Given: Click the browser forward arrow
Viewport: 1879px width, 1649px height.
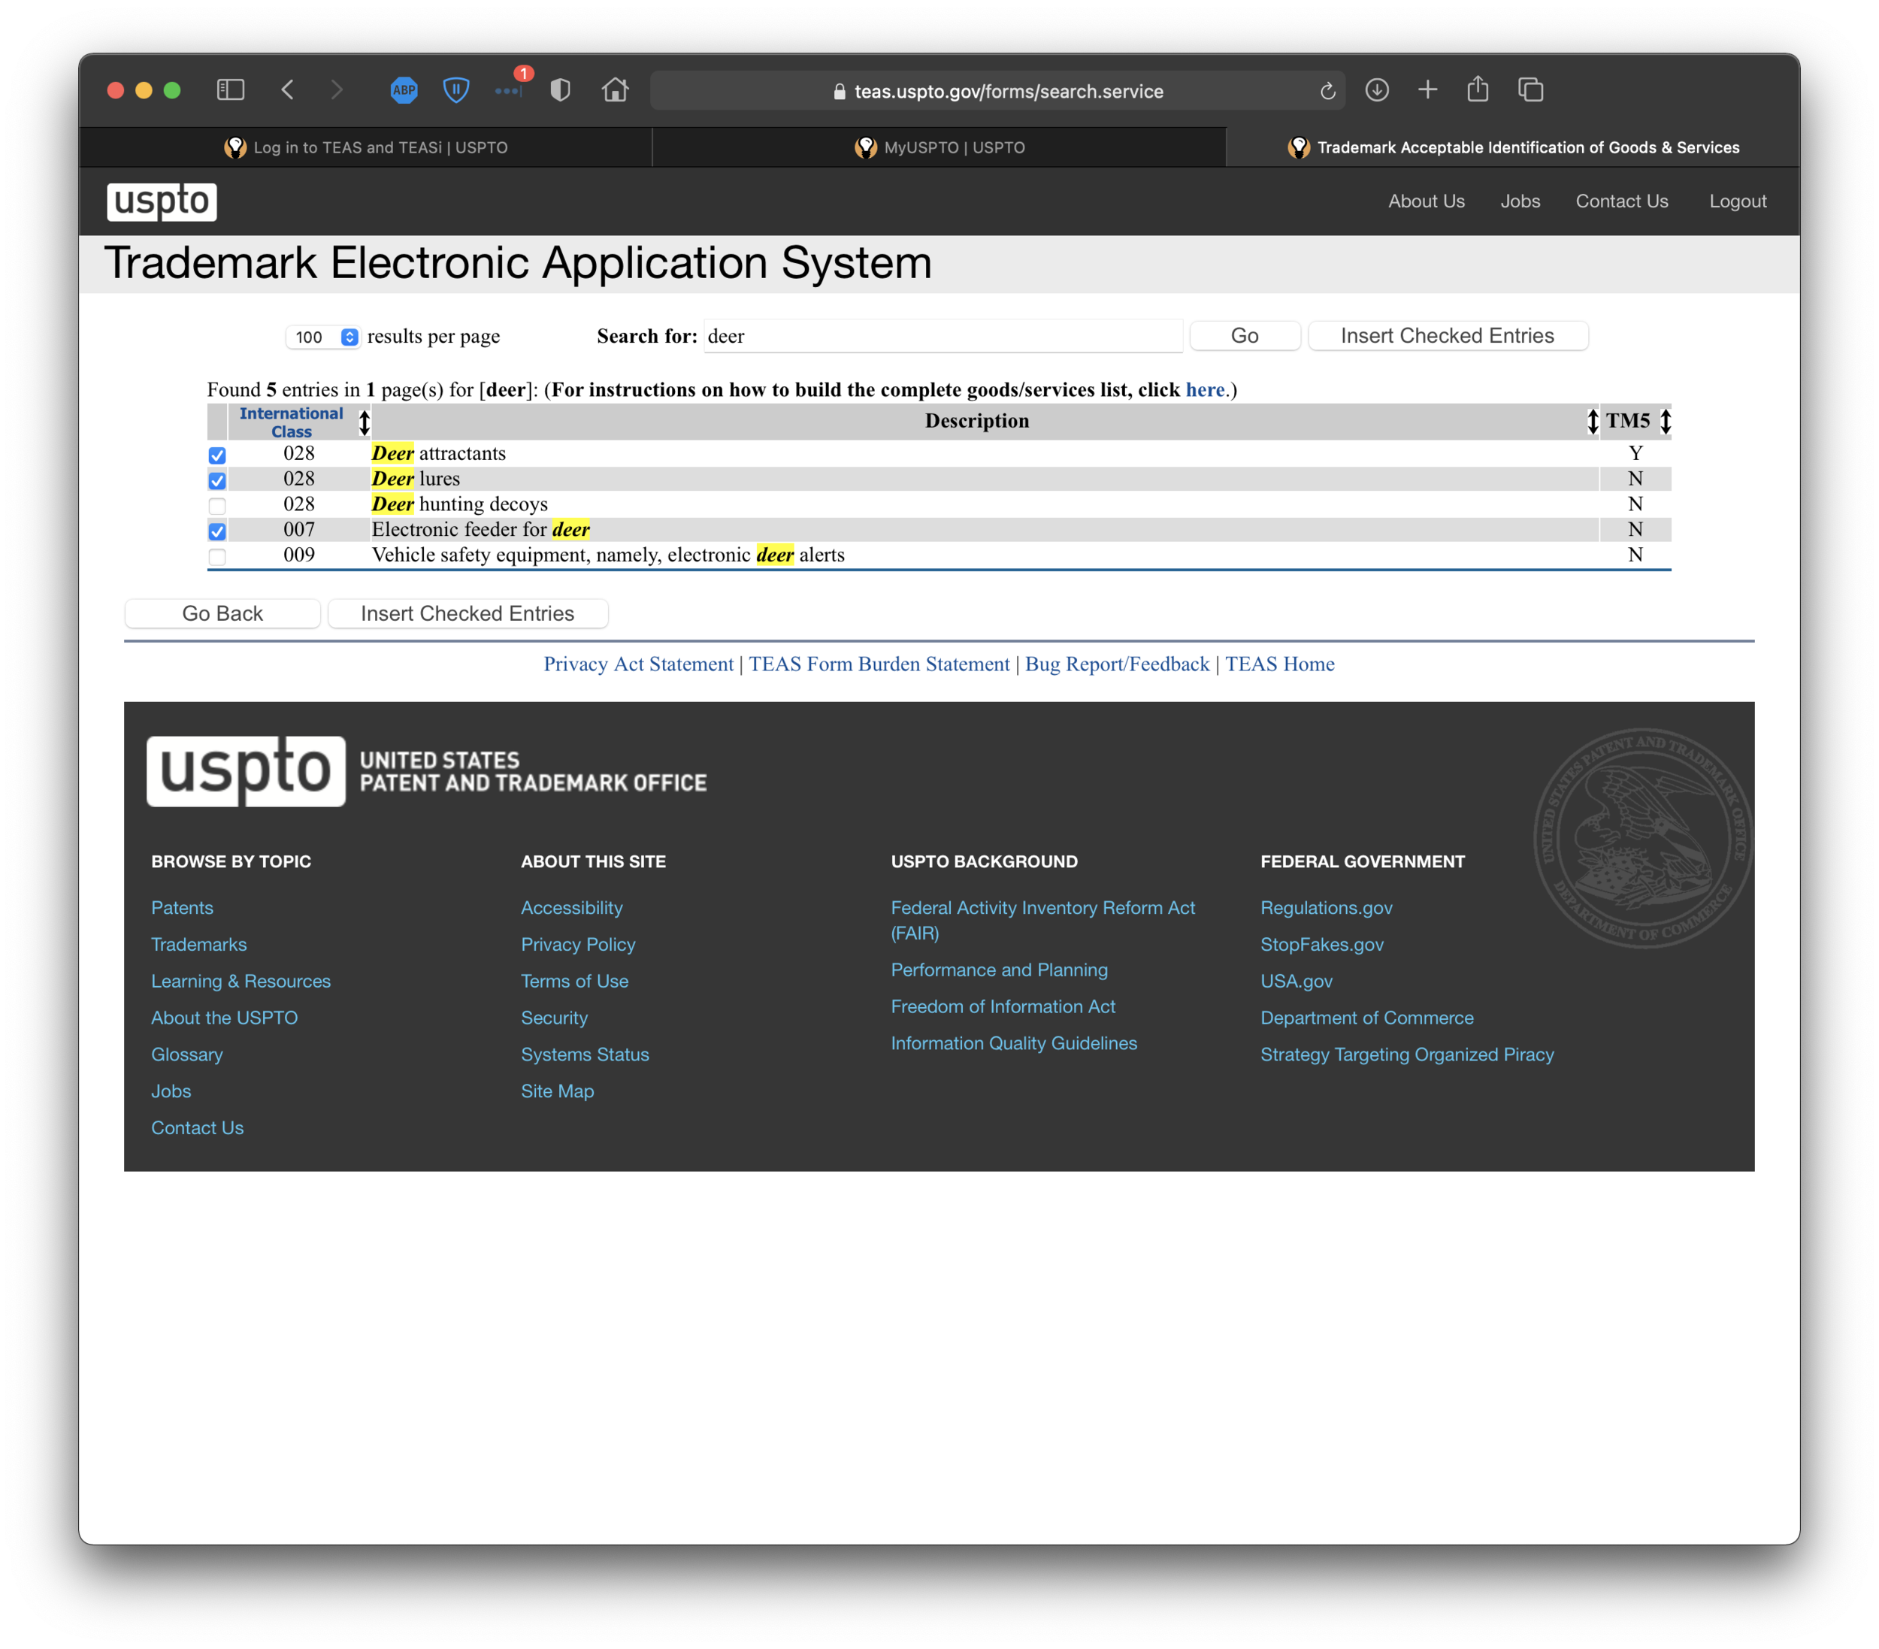Looking at the screenshot, I should point(337,90).
